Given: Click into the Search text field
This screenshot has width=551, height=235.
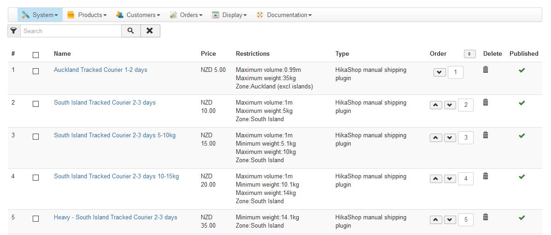Looking at the screenshot, I should (71, 31).
